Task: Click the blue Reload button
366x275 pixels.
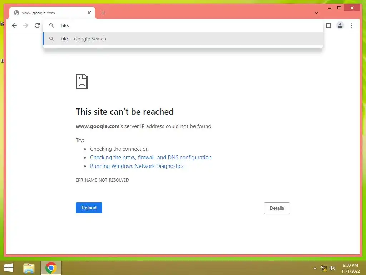Action: click(x=89, y=208)
